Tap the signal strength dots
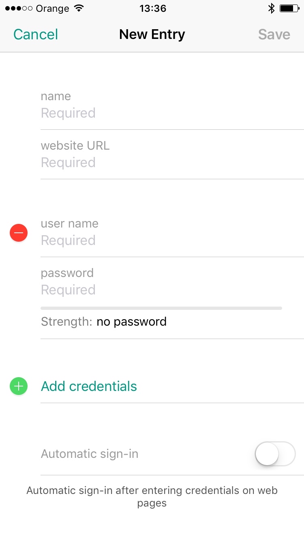This screenshot has height=541, width=304. point(19,8)
